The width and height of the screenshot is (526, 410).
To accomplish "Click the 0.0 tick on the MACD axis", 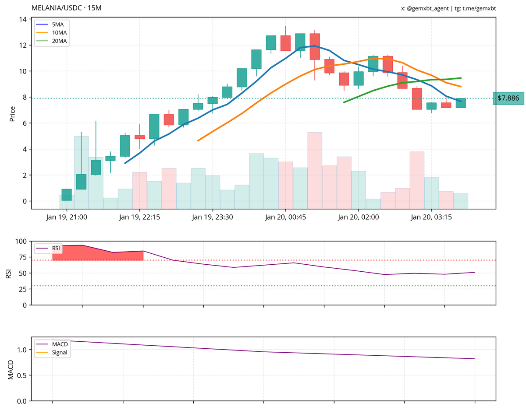I will (22, 401).
